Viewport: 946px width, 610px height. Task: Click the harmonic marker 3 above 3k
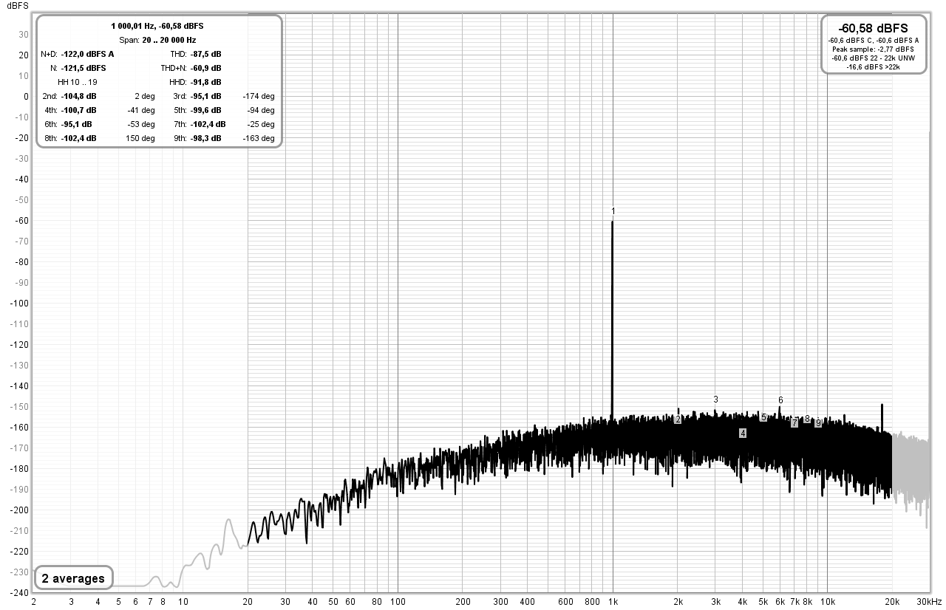pos(715,400)
